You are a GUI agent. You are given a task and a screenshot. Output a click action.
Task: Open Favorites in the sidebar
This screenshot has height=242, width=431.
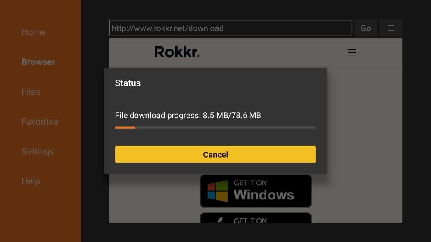[40, 121]
